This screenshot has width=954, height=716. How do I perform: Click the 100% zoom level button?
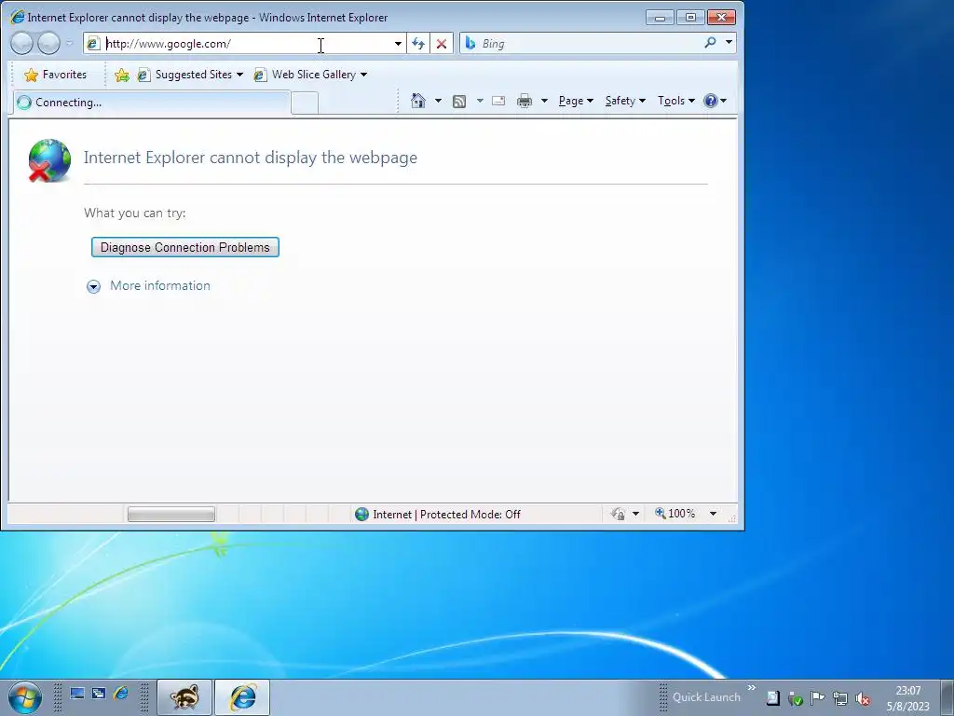click(x=675, y=514)
